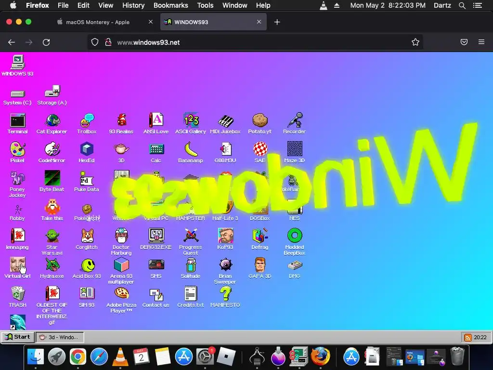Click the www.windows93.net address bar
The height and width of the screenshot is (370, 493).
point(255,42)
